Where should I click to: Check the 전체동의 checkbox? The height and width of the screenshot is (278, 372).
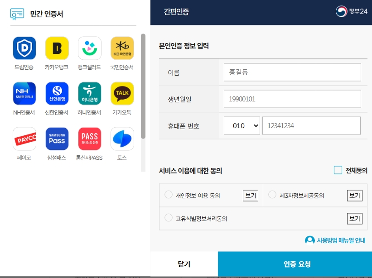[x=338, y=170]
